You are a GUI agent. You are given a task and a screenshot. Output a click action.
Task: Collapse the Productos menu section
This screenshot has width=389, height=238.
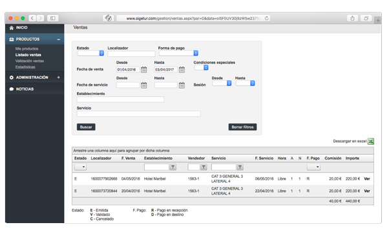coord(59,39)
